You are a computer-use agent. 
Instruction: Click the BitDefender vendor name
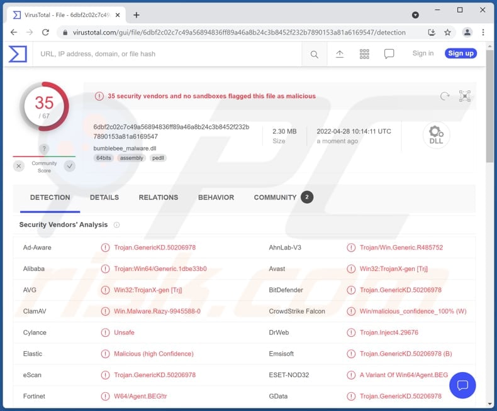(x=286, y=290)
